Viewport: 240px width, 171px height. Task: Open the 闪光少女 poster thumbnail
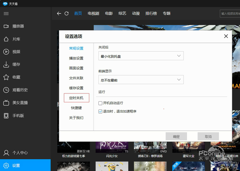112,147
